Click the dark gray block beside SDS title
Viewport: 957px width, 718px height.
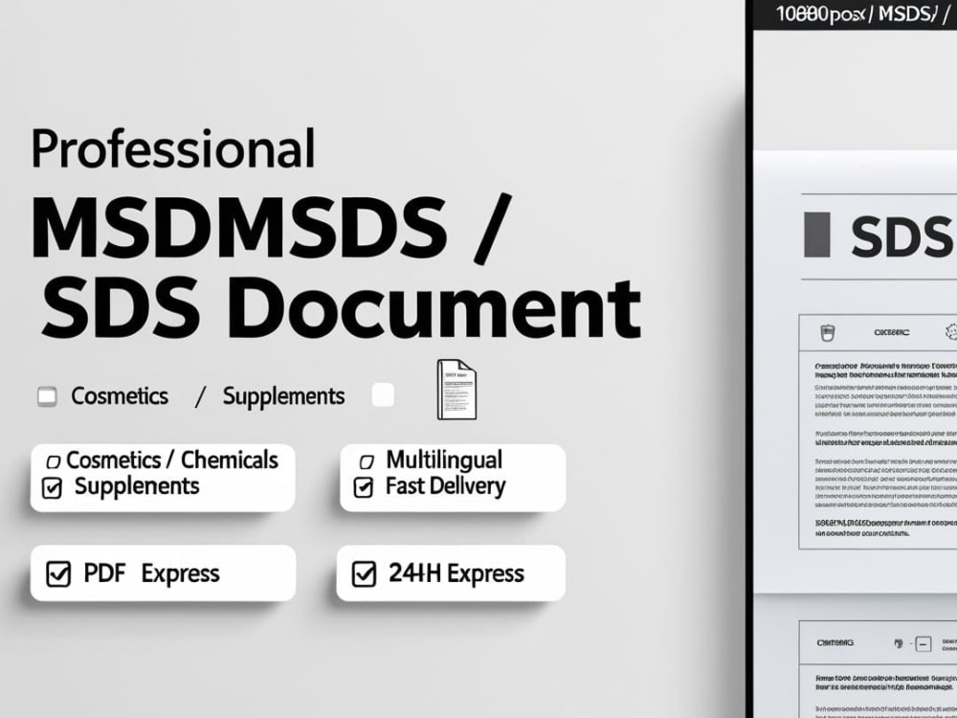tap(817, 235)
